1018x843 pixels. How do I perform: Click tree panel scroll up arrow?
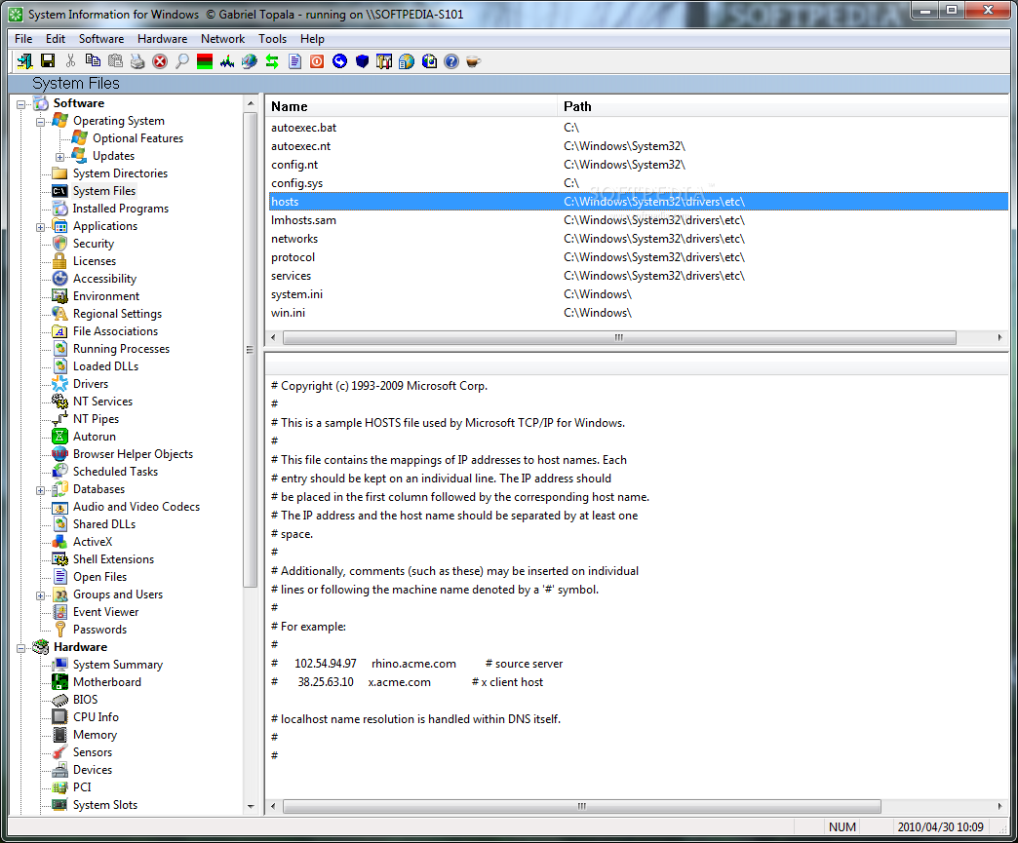click(x=251, y=103)
